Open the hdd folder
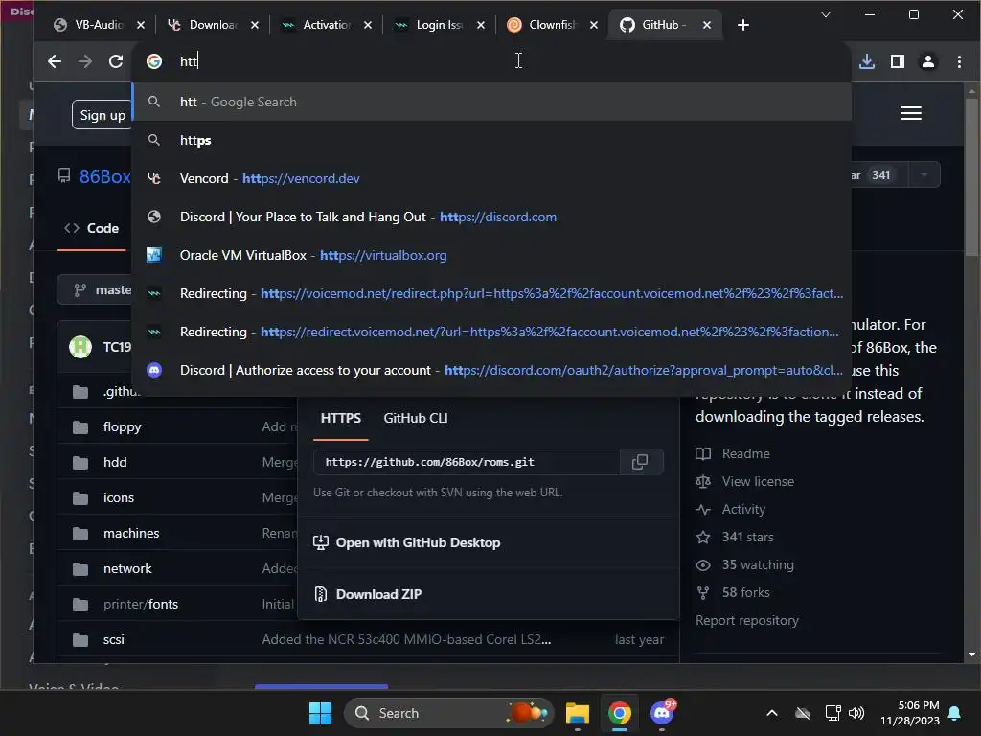Screen dimensions: 981x736 point(115,462)
